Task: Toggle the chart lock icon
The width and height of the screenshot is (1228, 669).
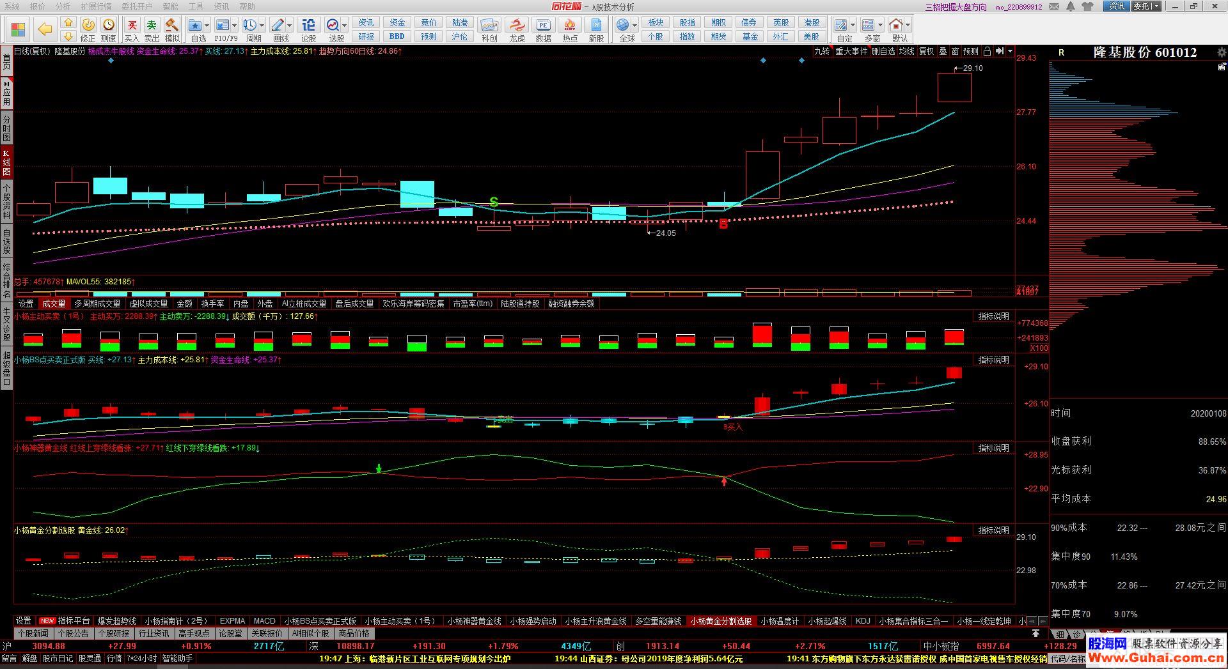Action: pos(987,52)
